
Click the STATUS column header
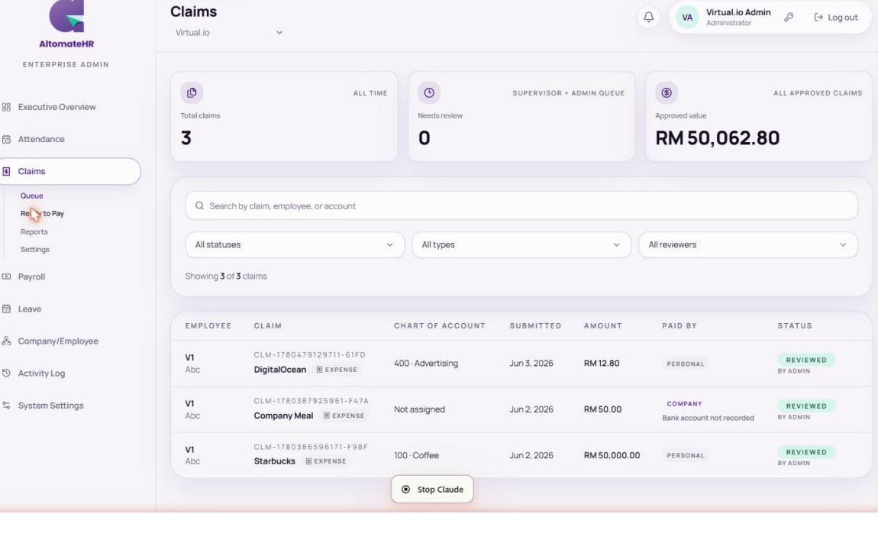click(x=795, y=326)
